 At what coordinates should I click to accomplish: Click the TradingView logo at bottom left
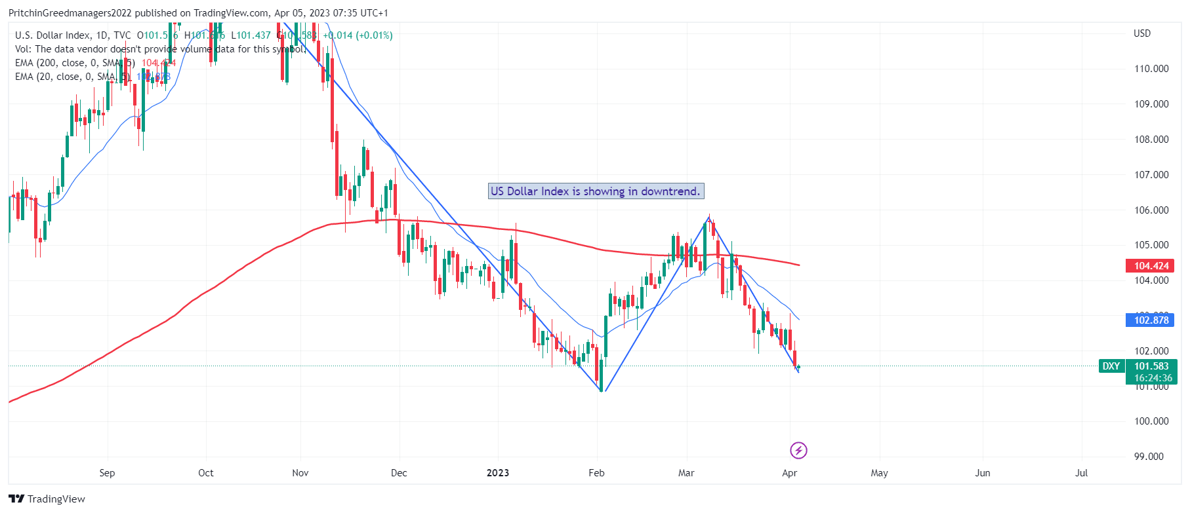point(47,499)
